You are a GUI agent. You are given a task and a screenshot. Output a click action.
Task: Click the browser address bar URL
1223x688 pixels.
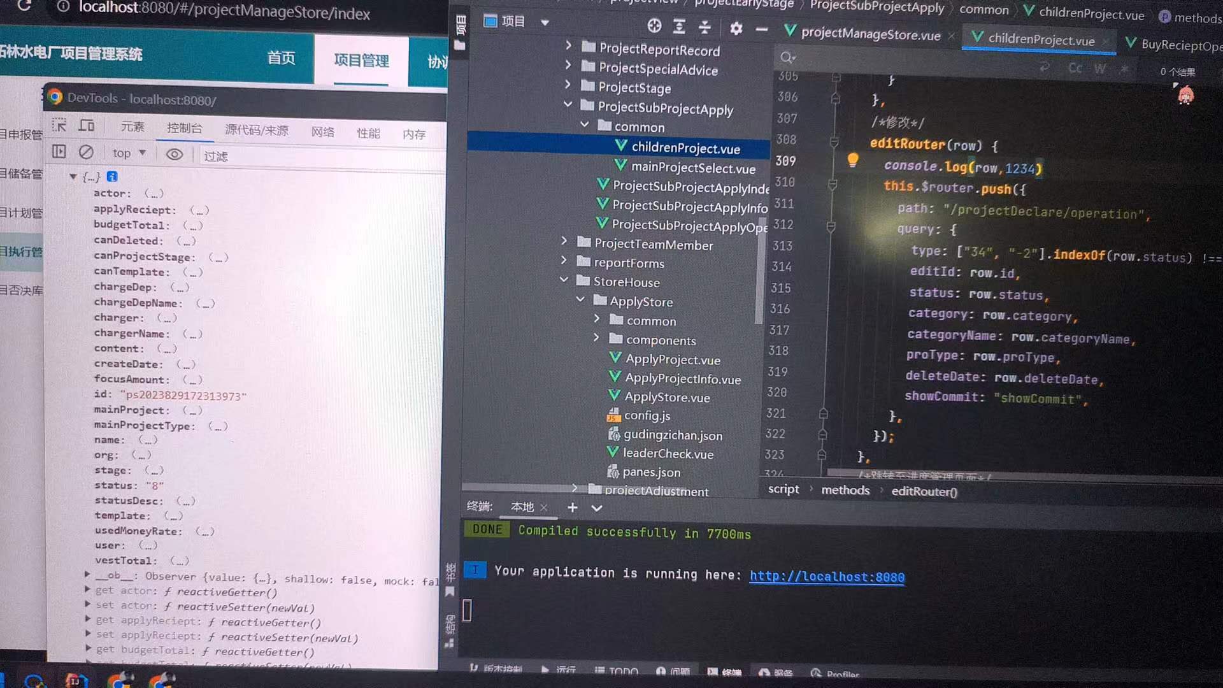point(224,10)
